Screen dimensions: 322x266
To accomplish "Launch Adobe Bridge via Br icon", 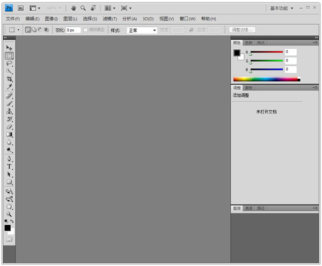I will coord(21,8).
